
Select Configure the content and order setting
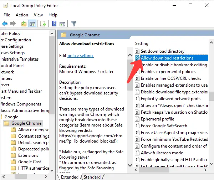tap(172, 146)
